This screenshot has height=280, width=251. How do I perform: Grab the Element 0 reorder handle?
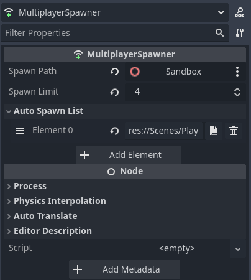(20, 131)
